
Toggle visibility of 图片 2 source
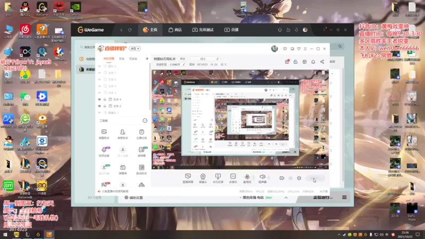coord(99,66)
